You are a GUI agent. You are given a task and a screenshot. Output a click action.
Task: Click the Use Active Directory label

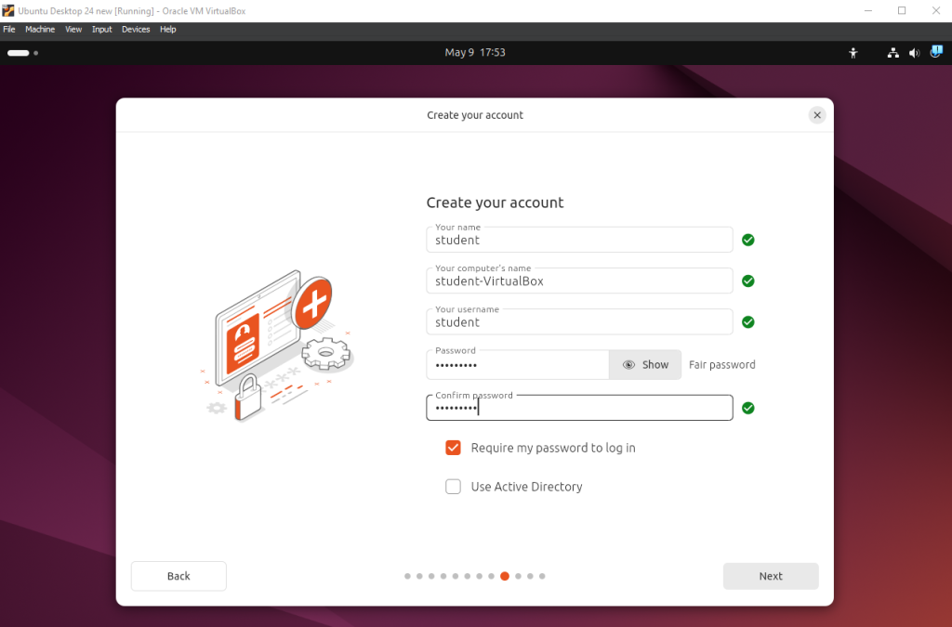click(x=526, y=487)
